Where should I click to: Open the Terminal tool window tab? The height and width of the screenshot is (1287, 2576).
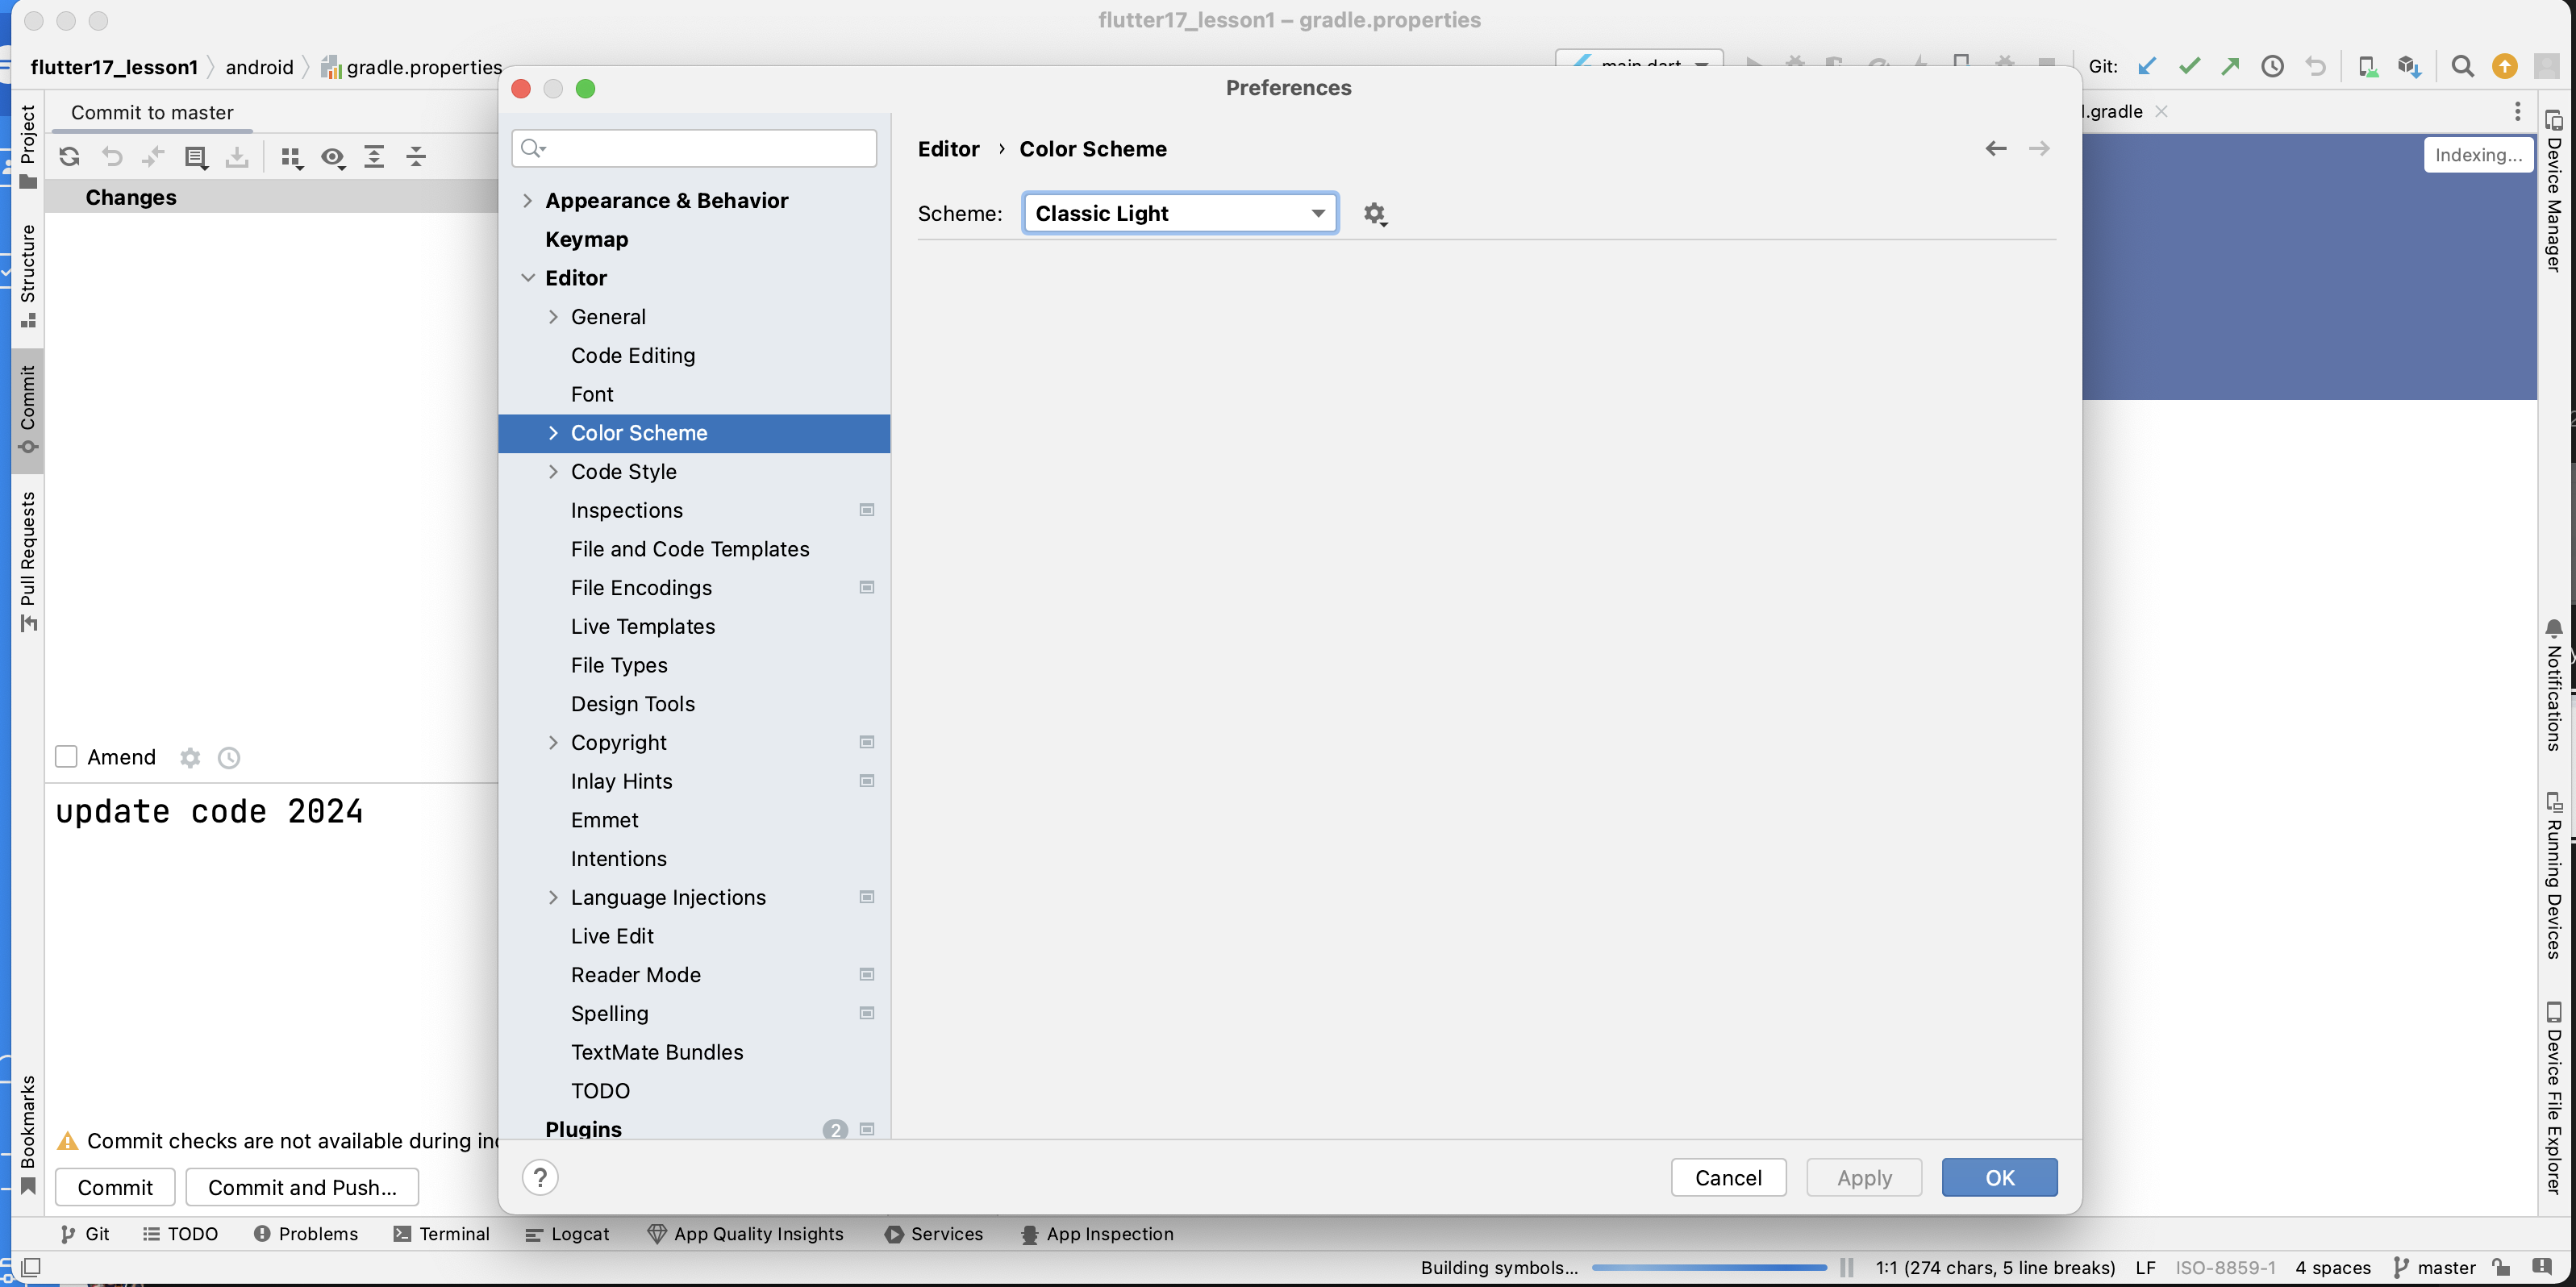click(x=442, y=1234)
